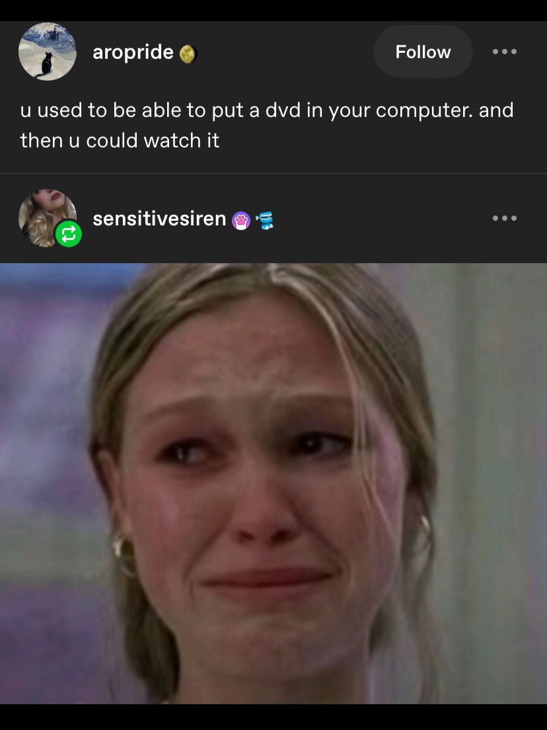Image resolution: width=547 pixels, height=730 pixels.
Task: Open the aropride username link
Action: [x=133, y=52]
